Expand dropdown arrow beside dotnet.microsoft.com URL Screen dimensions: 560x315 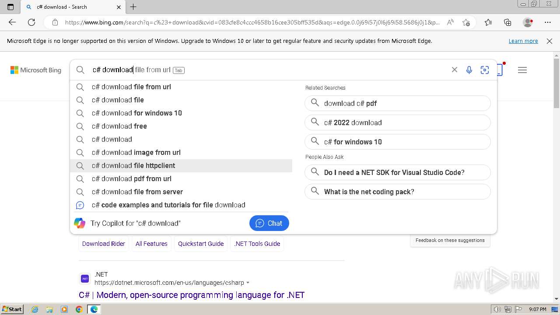click(x=248, y=283)
